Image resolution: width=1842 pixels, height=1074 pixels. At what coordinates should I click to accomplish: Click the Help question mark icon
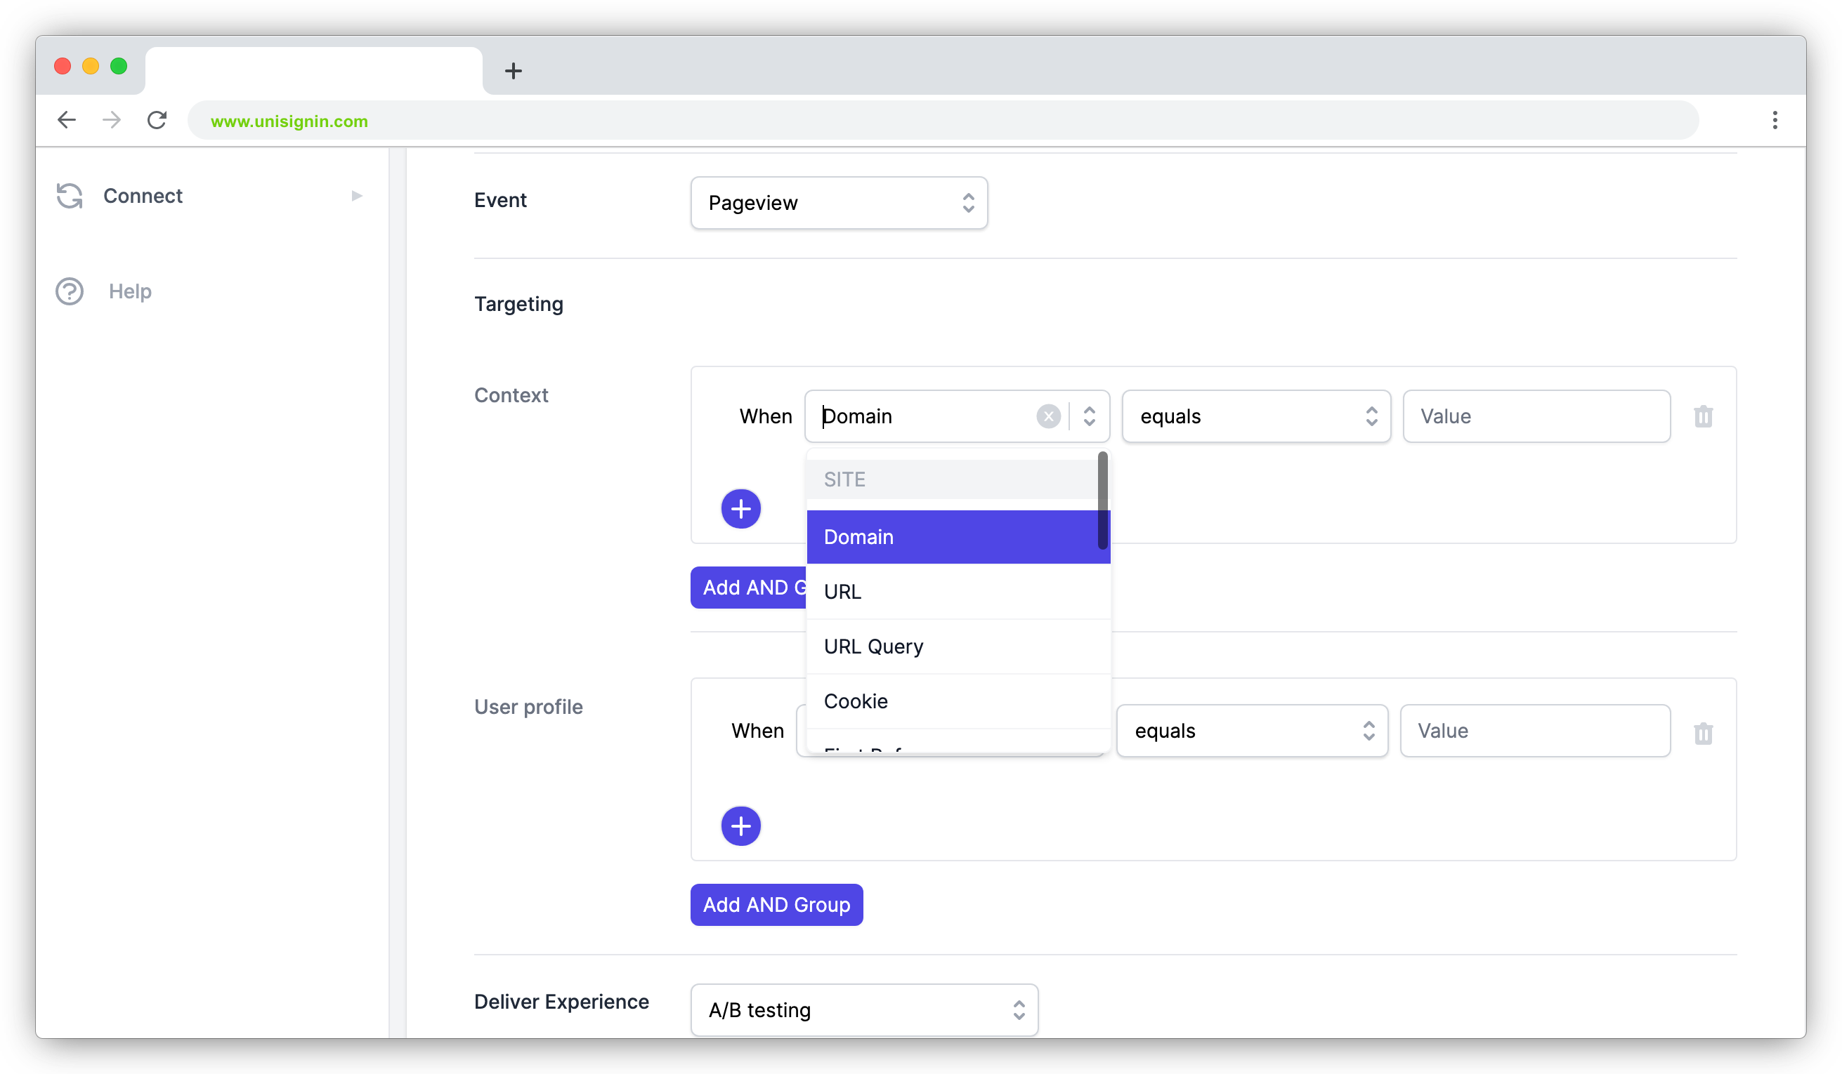70,291
